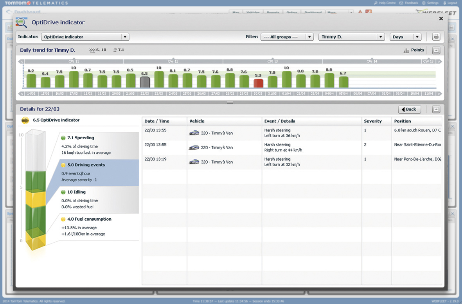Viewport: 462px width, 304px height.
Task: Click the print icon button
Action: [x=436, y=37]
